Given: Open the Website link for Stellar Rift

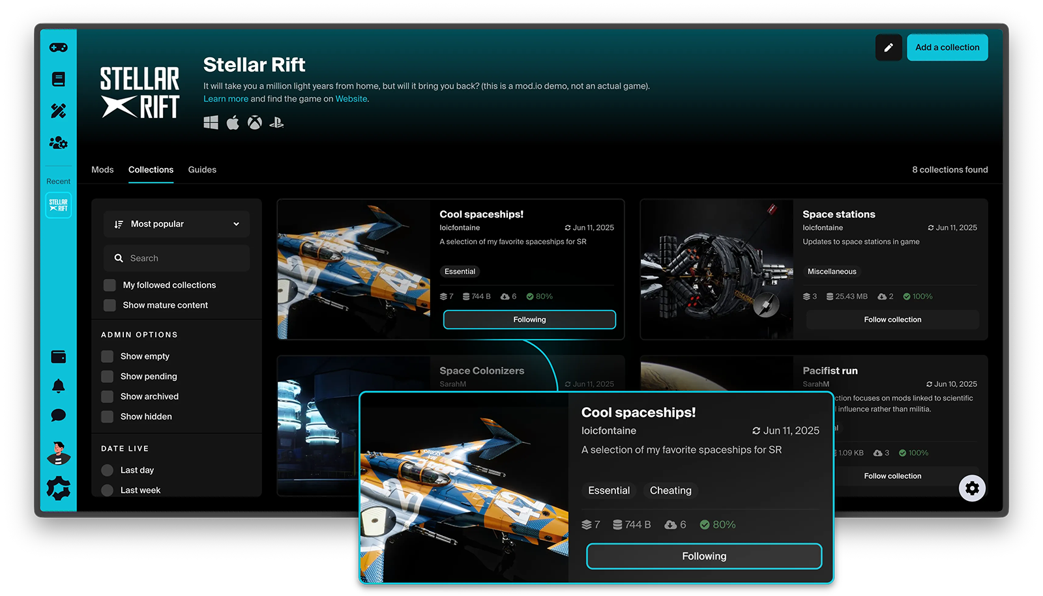Looking at the screenshot, I should 351,98.
